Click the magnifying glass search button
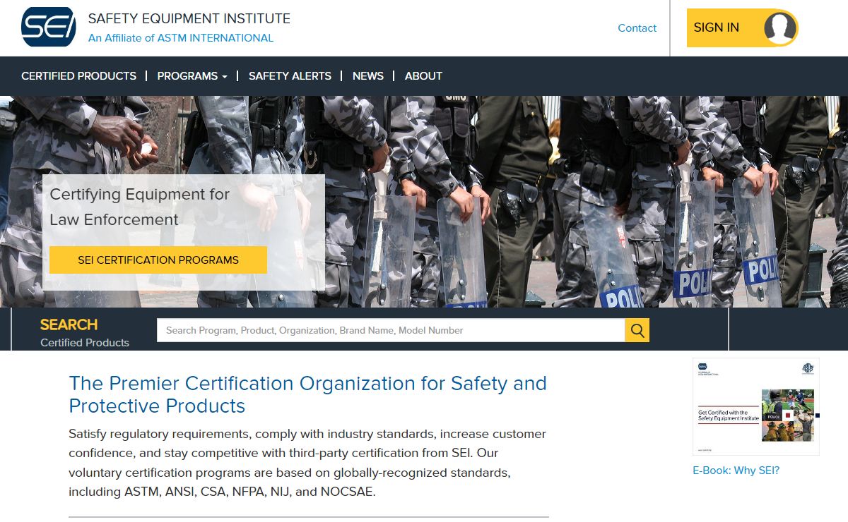Screen dimensions: 848x522 click(637, 330)
